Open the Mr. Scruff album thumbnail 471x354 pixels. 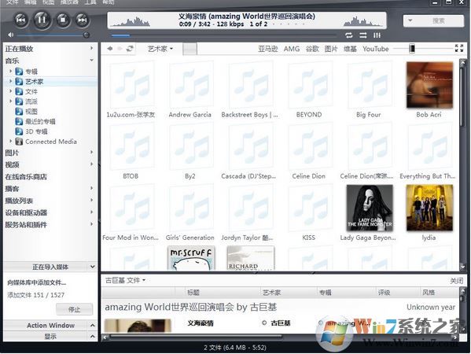tap(191, 258)
